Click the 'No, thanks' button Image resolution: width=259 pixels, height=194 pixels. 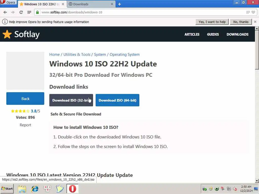tap(241, 22)
